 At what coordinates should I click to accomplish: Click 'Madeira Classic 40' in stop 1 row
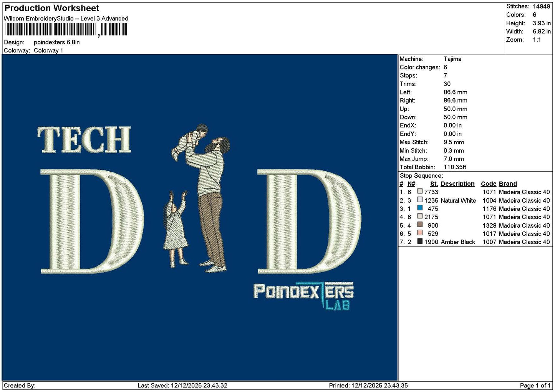click(524, 192)
